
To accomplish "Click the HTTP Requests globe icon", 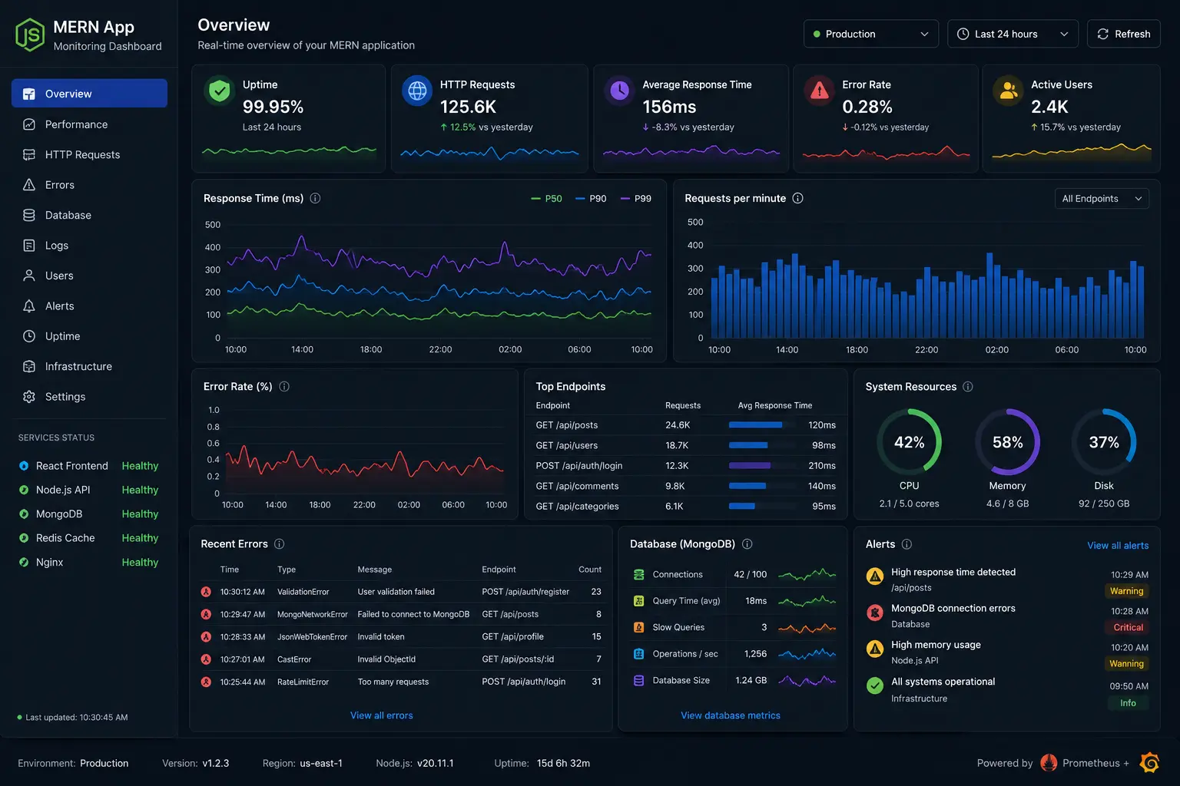I will pos(417,91).
